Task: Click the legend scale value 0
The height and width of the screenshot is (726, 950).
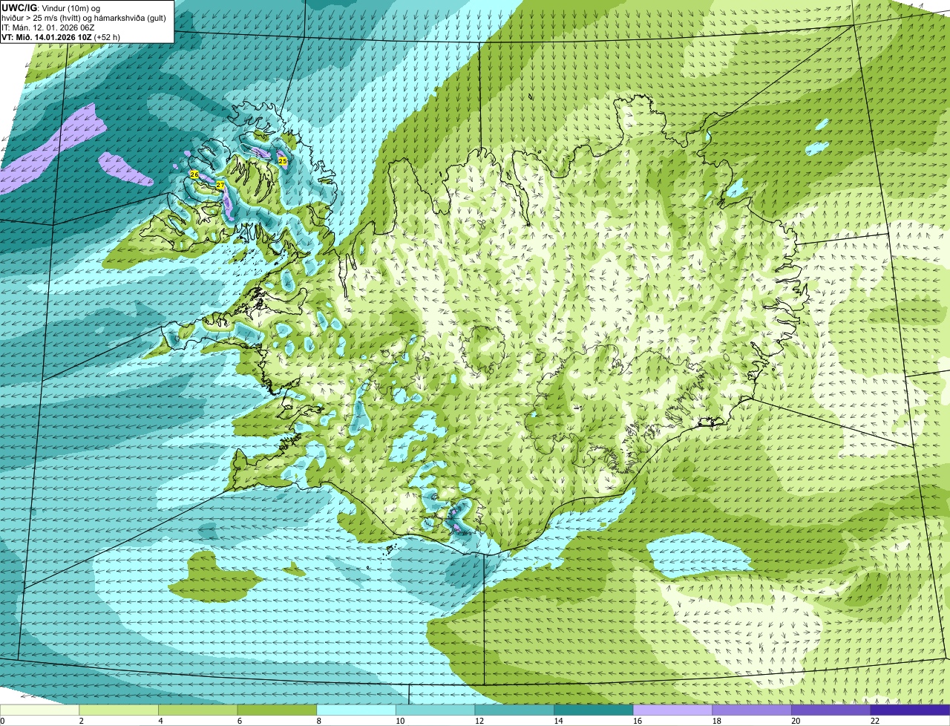Action: [x=2, y=721]
